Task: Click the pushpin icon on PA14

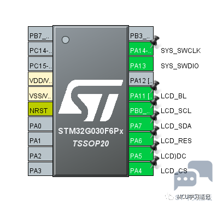Action: tap(155, 41)
